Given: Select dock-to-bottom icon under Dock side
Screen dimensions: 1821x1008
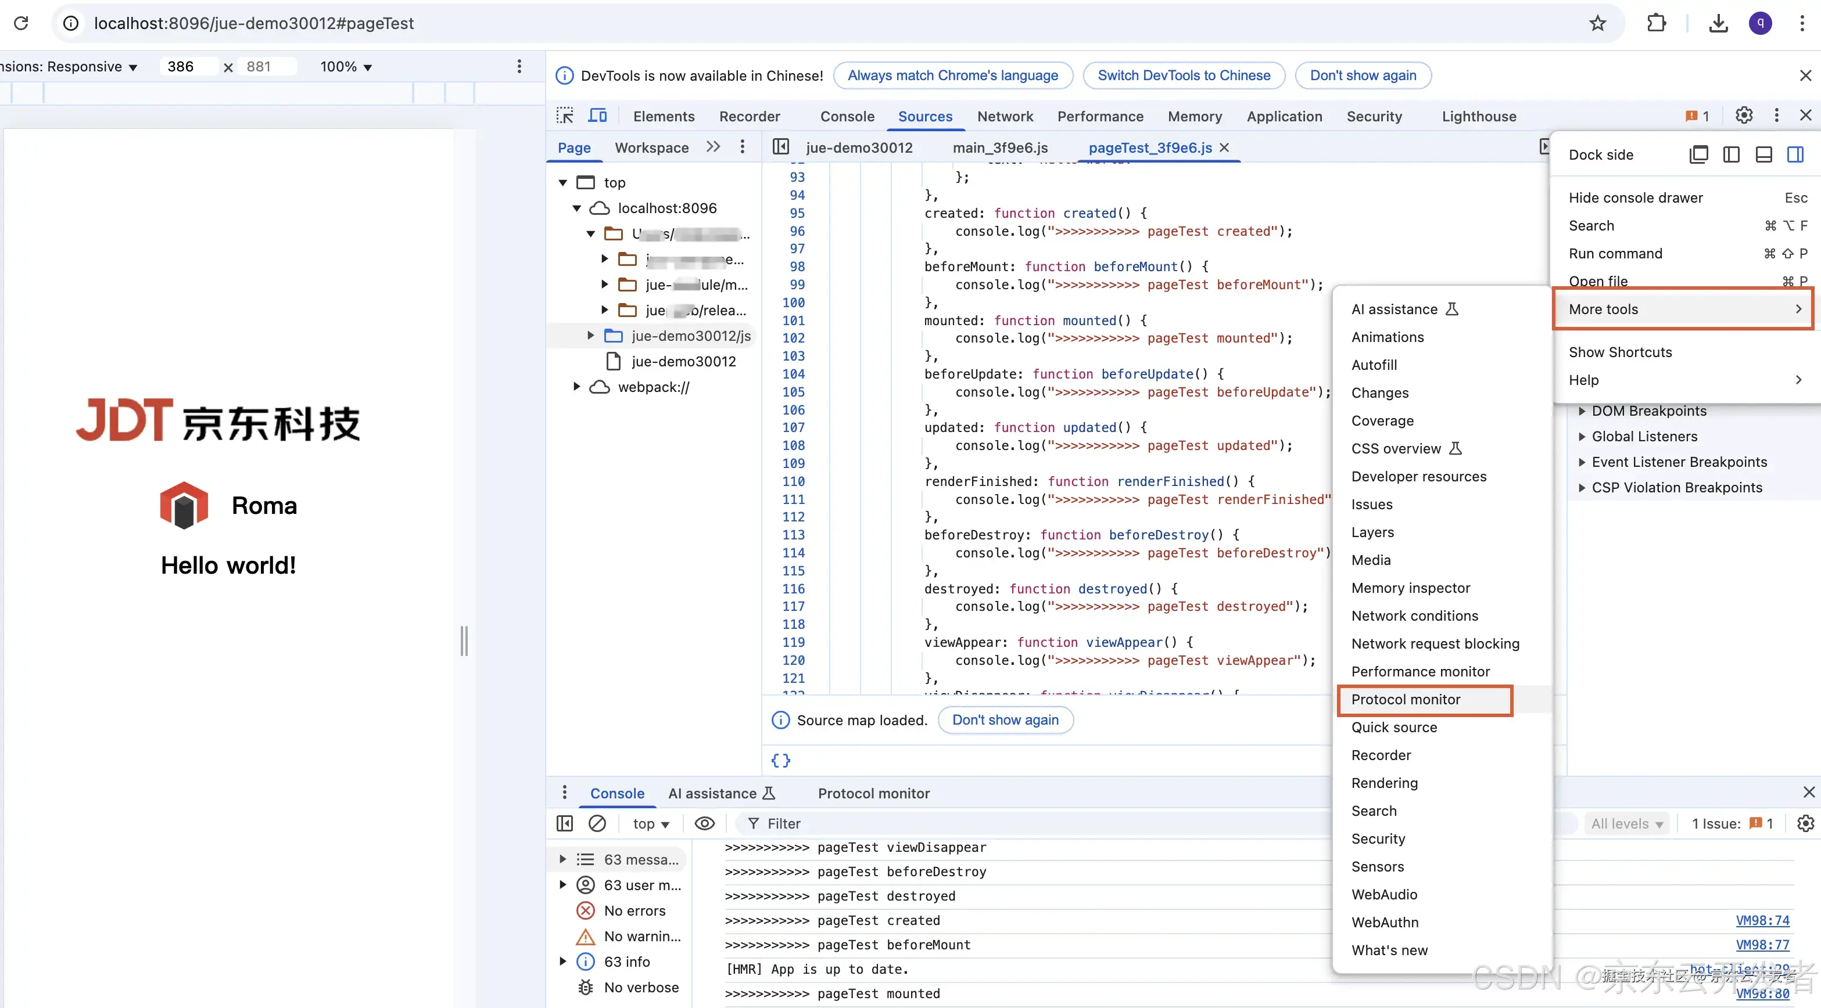Looking at the screenshot, I should pyautogui.click(x=1763, y=154).
